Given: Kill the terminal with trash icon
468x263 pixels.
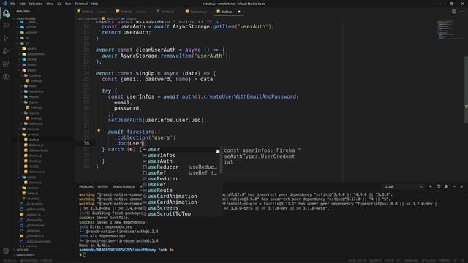Looking at the screenshot, I should 446,186.
